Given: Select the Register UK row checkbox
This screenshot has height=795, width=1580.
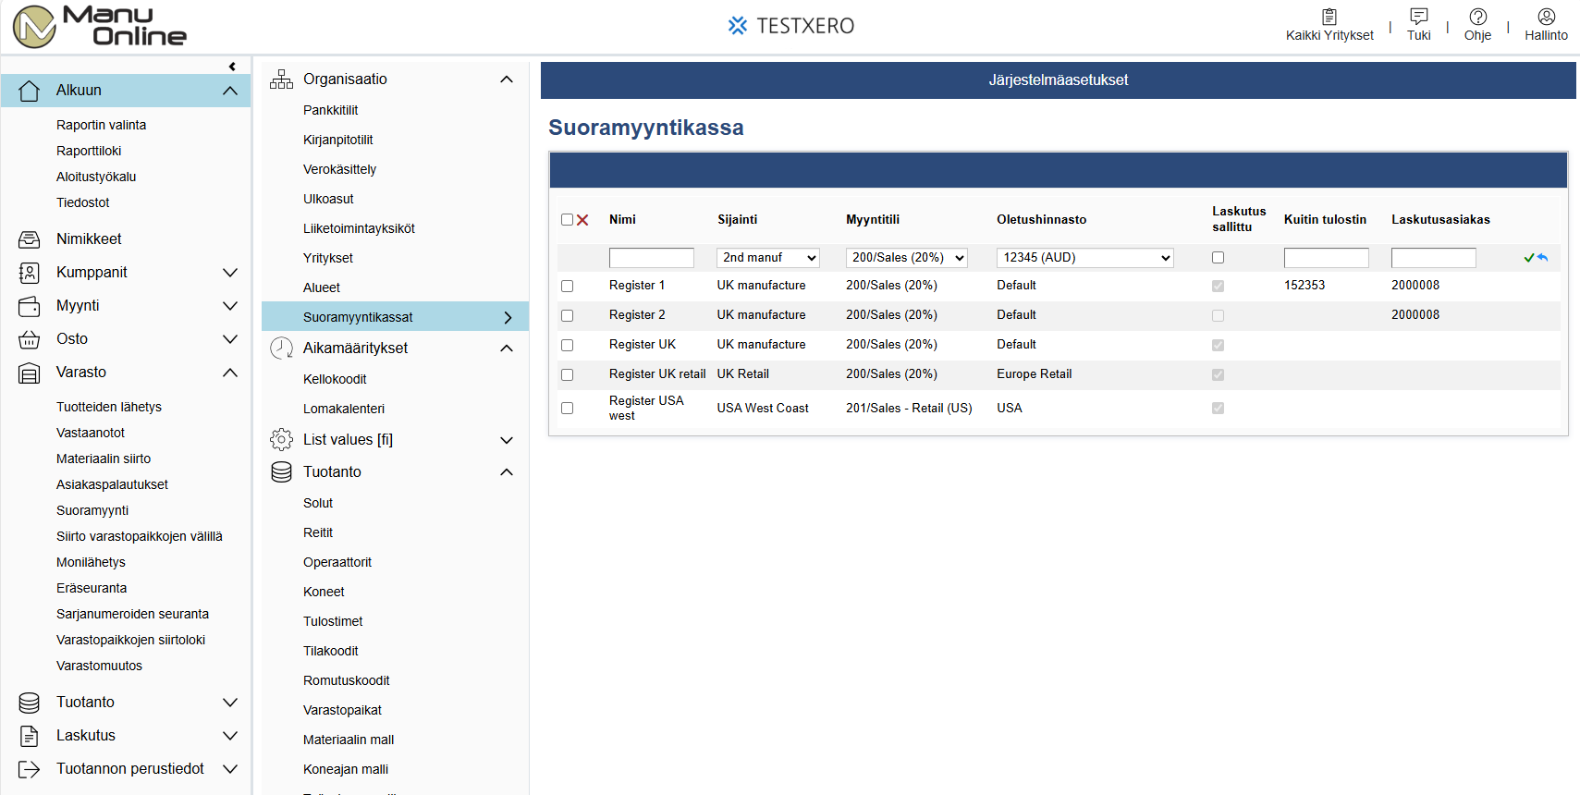Looking at the screenshot, I should coord(568,346).
